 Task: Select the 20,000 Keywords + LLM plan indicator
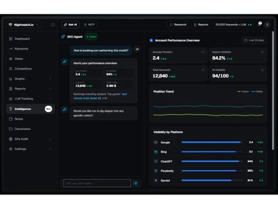pyautogui.click(x=234, y=25)
